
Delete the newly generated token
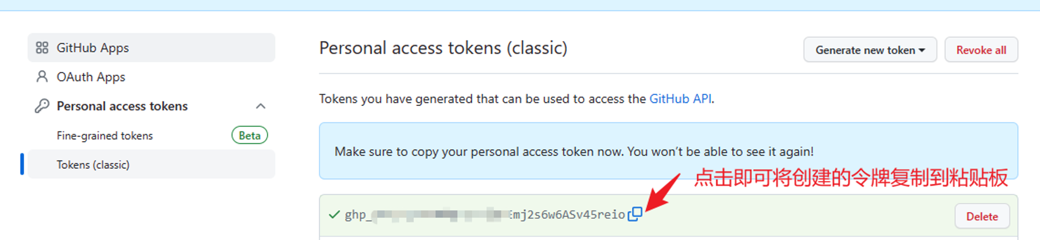(982, 216)
